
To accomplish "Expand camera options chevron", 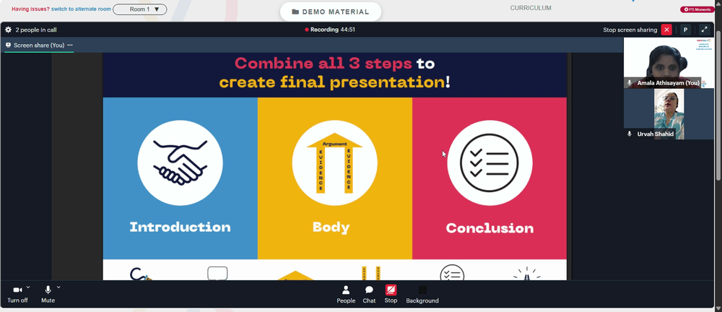I will tap(28, 287).
